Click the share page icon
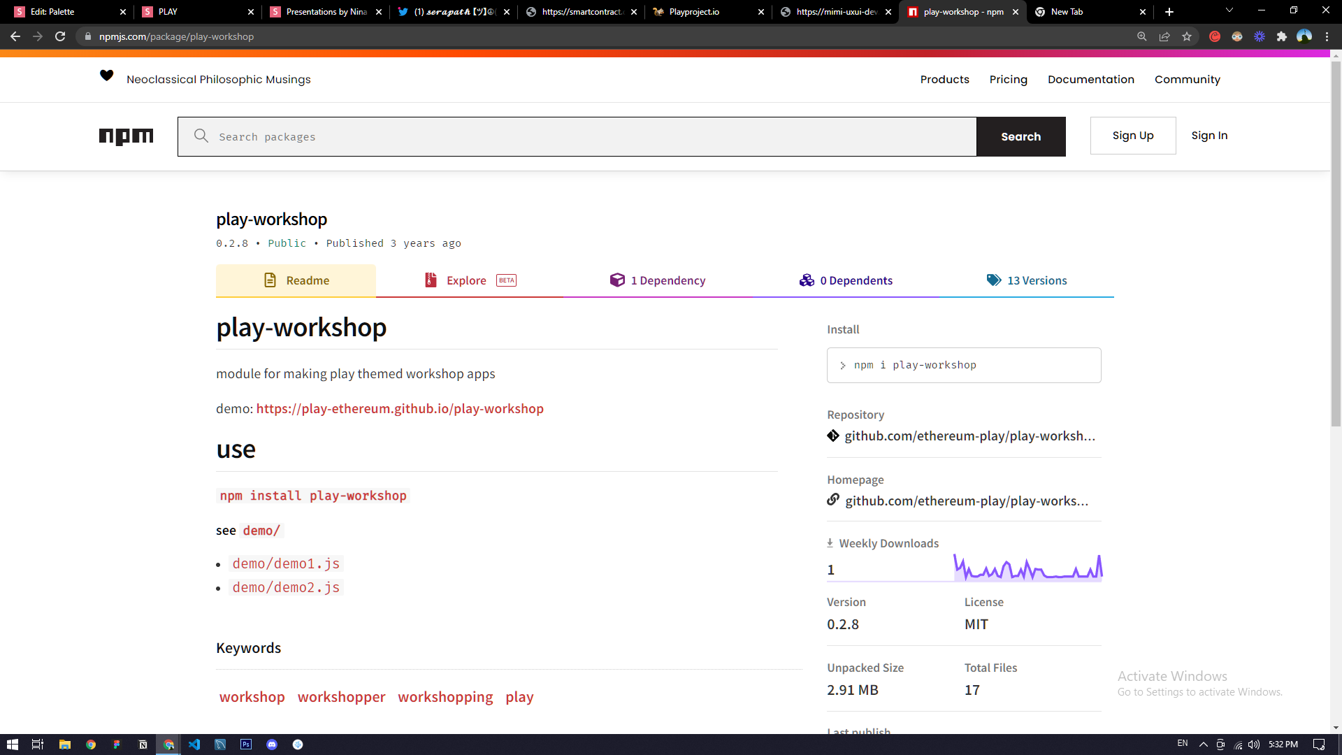This screenshot has width=1342, height=755. click(1164, 36)
